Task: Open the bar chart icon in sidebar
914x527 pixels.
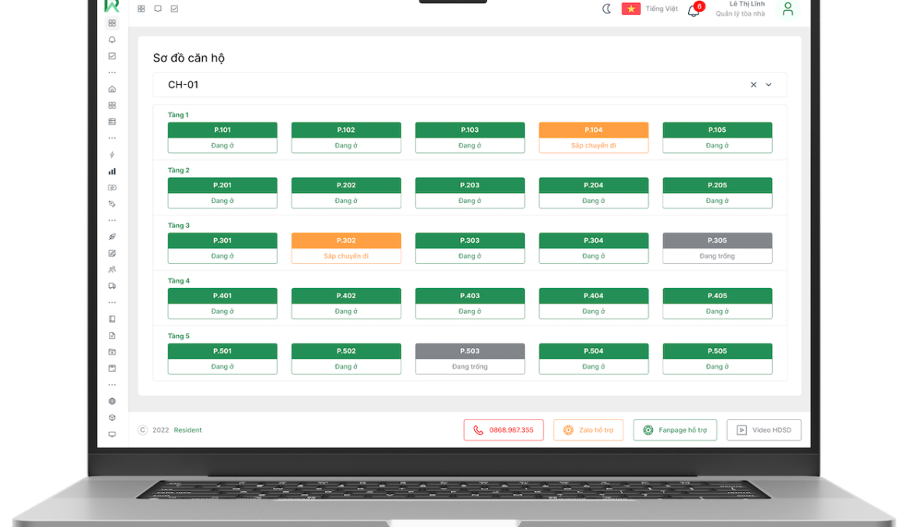Action: click(112, 171)
